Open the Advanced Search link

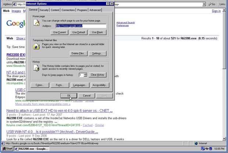click(126, 23)
